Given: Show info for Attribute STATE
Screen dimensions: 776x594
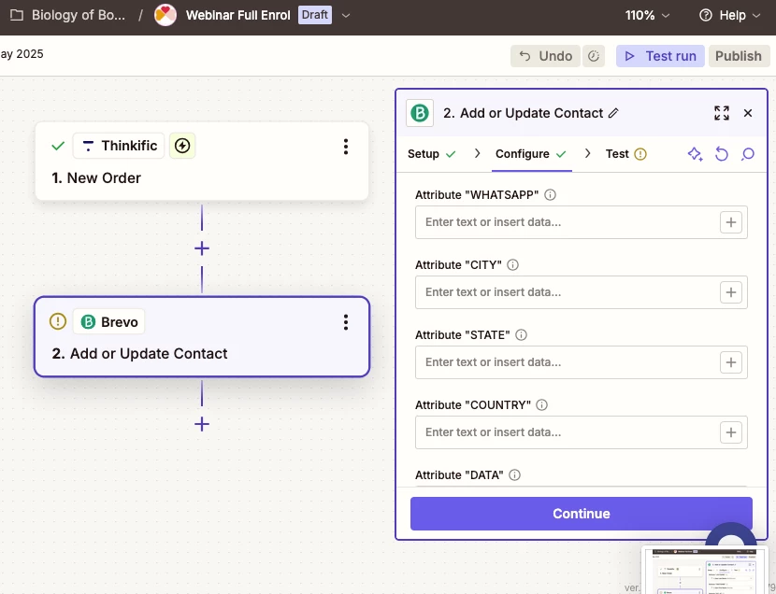Looking at the screenshot, I should 521,335.
